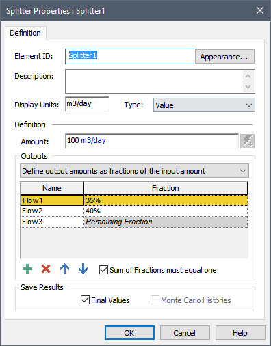Click the Cancel button
Image resolution: width=271 pixels, height=346 pixels.
point(185,333)
